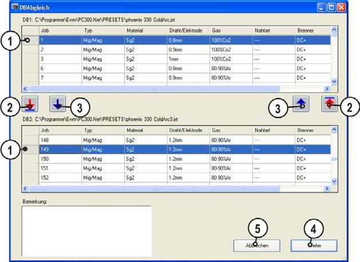Screen dimensions: 360x262
Task: Maximize the DBAbgleich window
Action: 331,7
